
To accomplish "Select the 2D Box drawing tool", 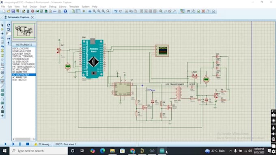I will pos(2,90).
